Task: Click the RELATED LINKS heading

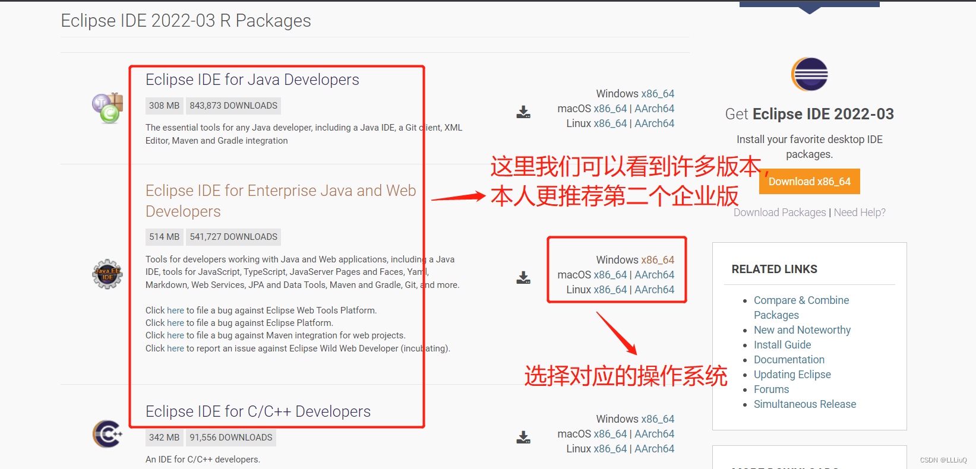Action: point(774,270)
